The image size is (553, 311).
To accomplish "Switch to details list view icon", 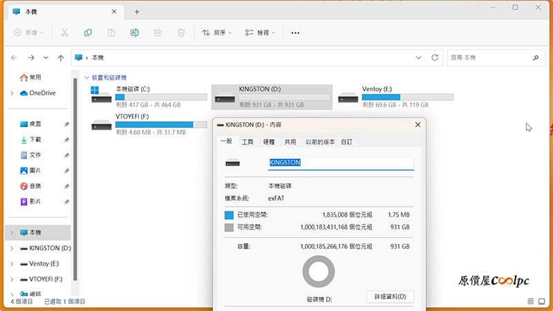I will [x=530, y=301].
